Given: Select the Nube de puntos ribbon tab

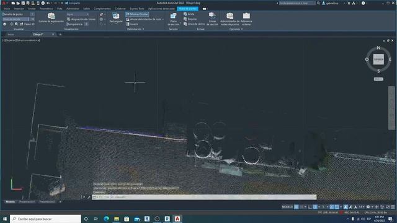Looking at the screenshot, I should [187, 9].
